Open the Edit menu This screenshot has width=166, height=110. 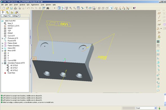[6, 5]
